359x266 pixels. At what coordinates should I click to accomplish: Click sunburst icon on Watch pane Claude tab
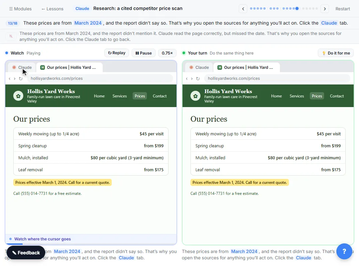tap(14, 67)
